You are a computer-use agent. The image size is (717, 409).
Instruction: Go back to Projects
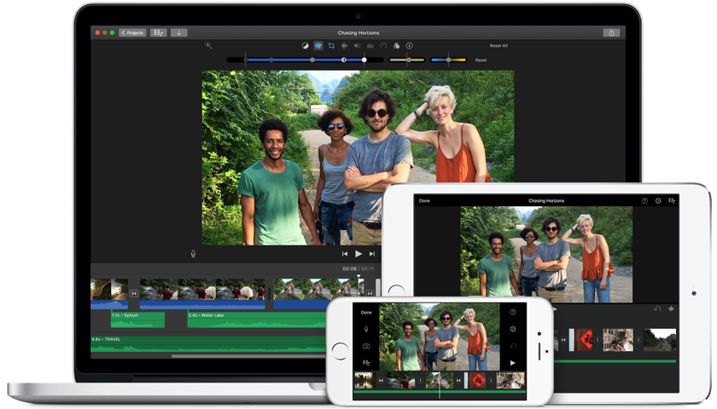point(132,32)
